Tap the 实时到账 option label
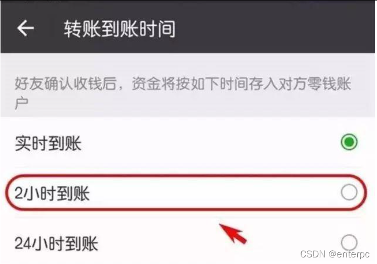Viewport: 377px width, 264px height. 48,144
